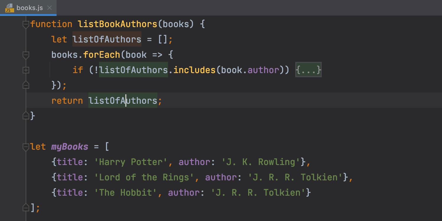This screenshot has height=221, width=442.
Task: Click the fold end marker beside forEach closing brace
Action: pyautogui.click(x=26, y=85)
